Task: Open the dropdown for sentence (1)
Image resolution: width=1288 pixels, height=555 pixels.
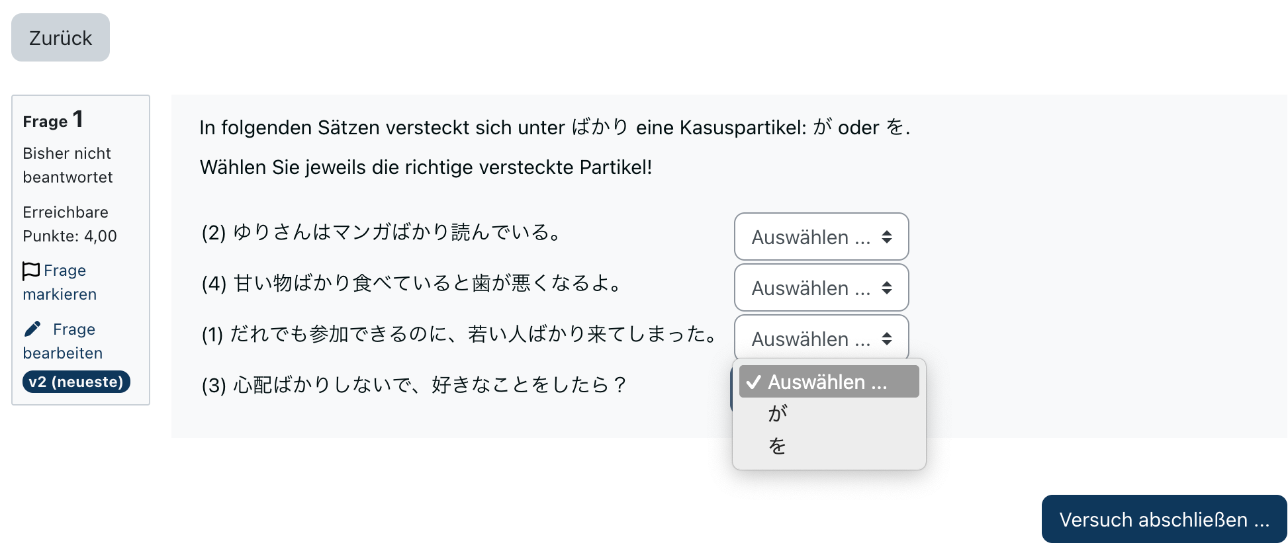Action: pos(821,338)
